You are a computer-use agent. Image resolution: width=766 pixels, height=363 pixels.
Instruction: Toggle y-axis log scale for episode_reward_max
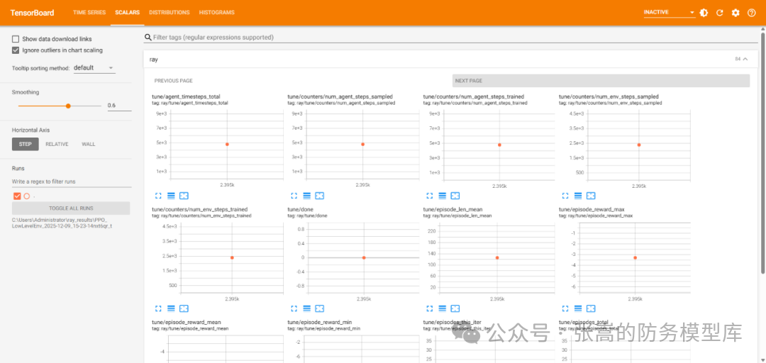(x=578, y=309)
